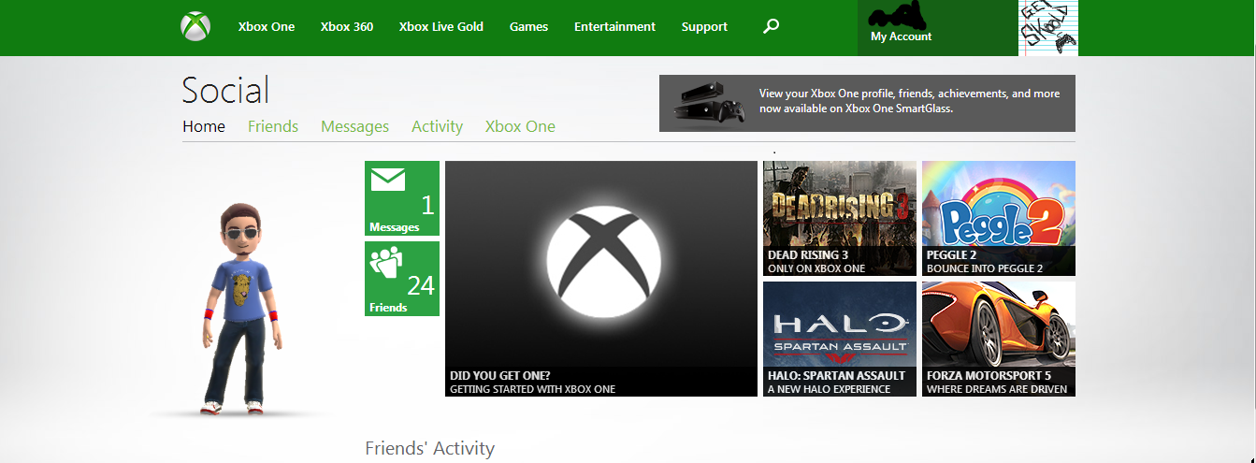Viewport: 1256px width, 463px height.
Task: Open Entertainment menu in top navigation
Action: click(615, 26)
